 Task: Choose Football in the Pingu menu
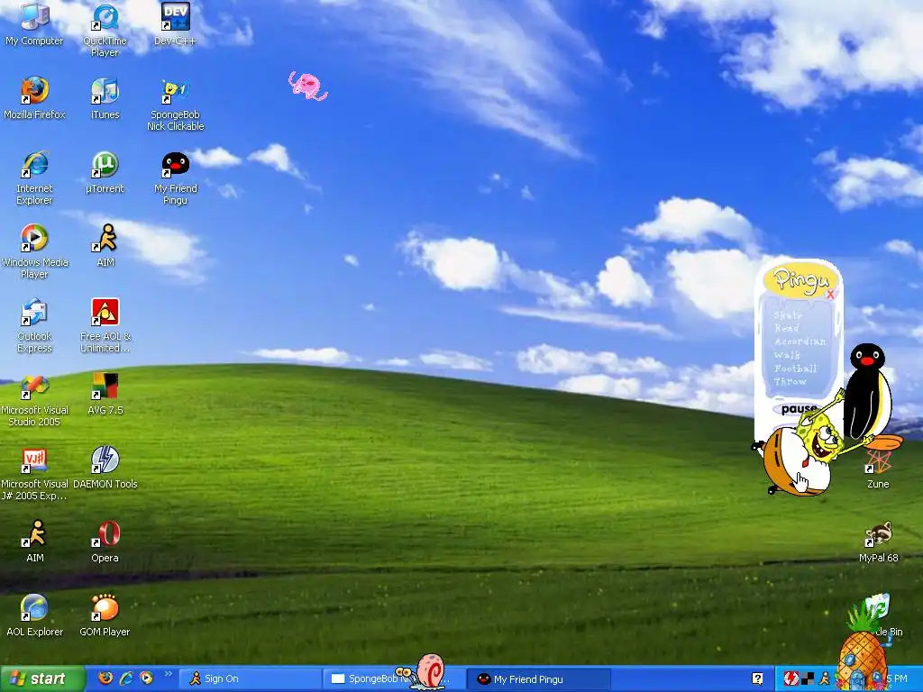coord(795,369)
